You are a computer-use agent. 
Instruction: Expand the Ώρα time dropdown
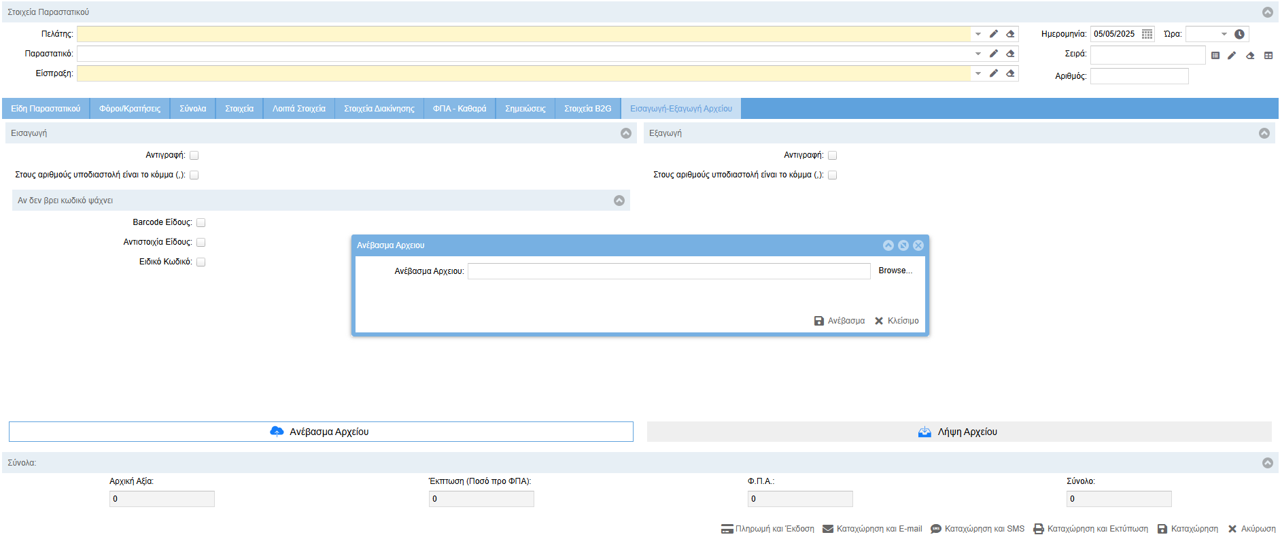(1224, 34)
